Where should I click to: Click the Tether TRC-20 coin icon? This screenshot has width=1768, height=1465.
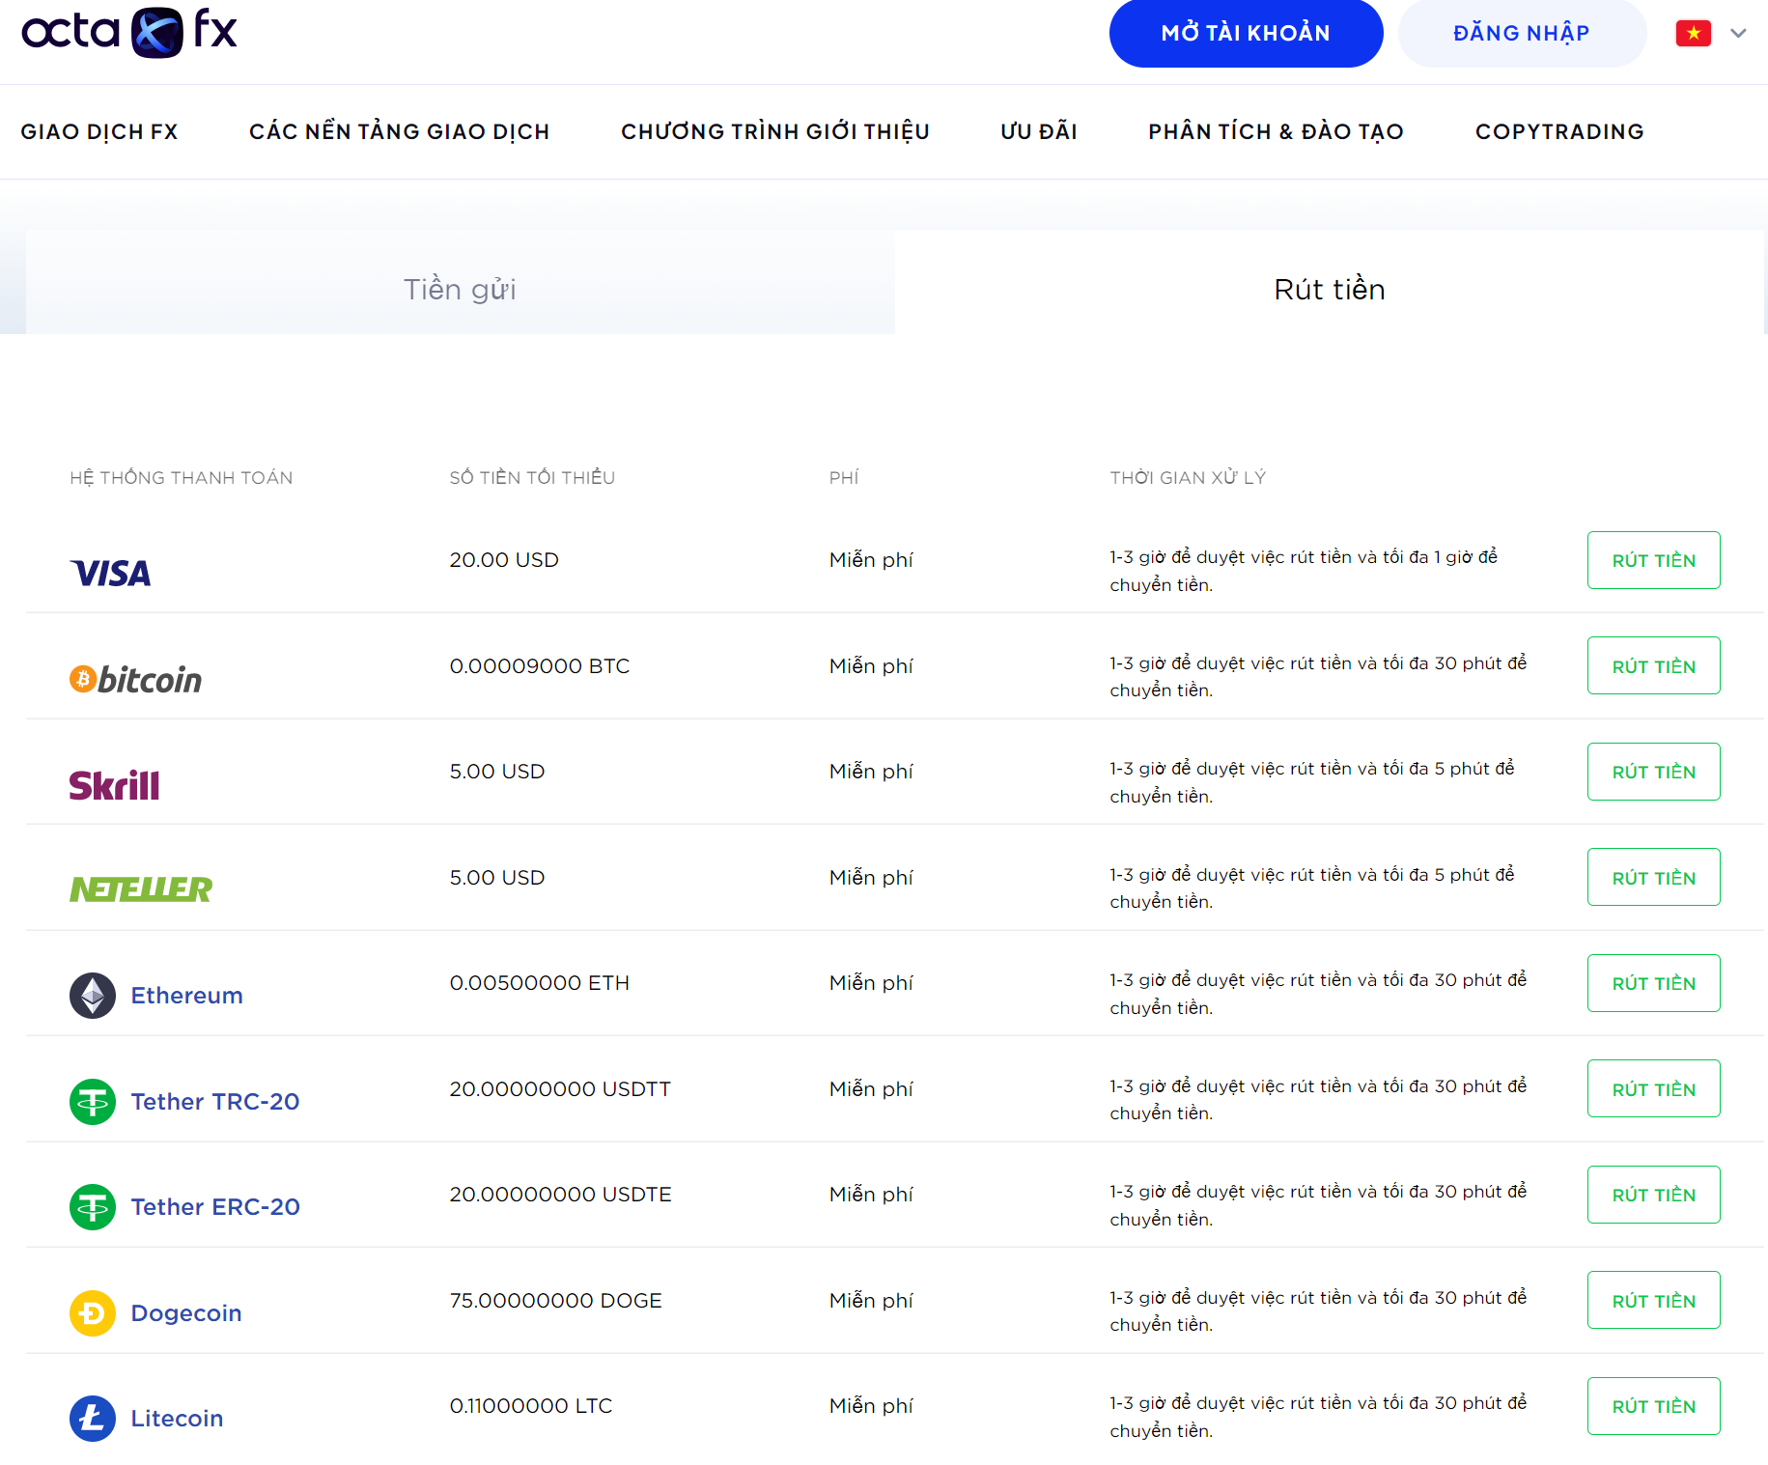[x=93, y=1102]
